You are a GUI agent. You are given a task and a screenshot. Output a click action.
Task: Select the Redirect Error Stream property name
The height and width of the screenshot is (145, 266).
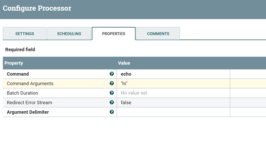[29, 102]
